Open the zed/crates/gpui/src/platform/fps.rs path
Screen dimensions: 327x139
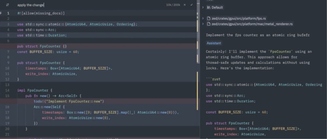(x=239, y=18)
